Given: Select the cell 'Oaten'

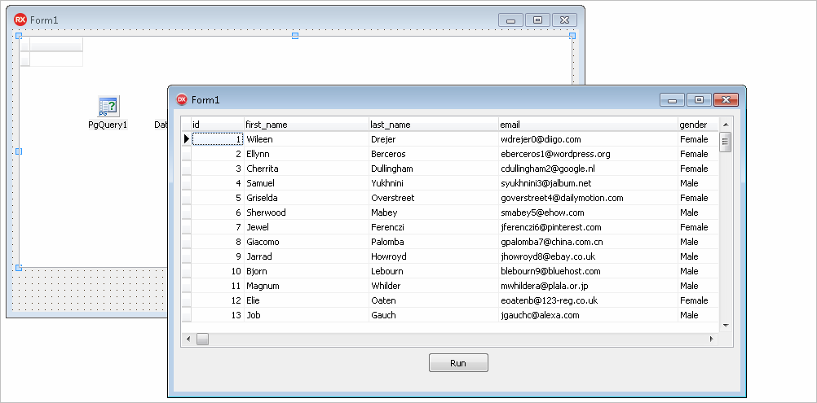Looking at the screenshot, I should pos(434,300).
